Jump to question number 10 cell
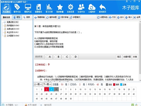141x106 pixels. pyautogui.click(x=80, y=89)
